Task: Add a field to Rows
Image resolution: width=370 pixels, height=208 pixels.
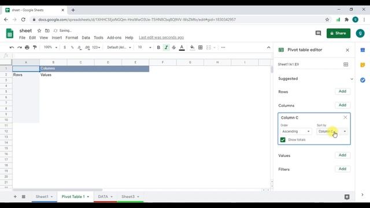Action: click(x=342, y=91)
